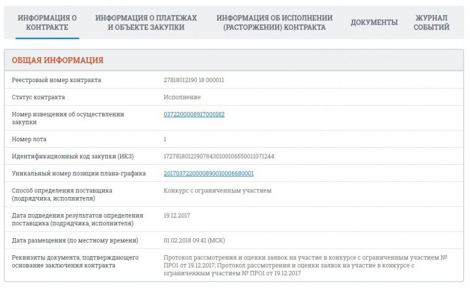
Task: Select the registry contract number 27818012190 18 000011
Action: (x=194, y=80)
